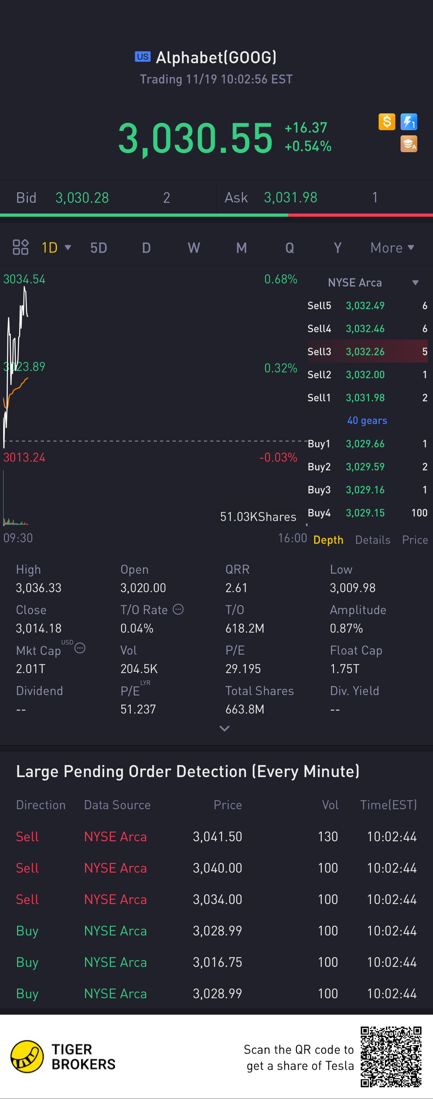
Task: Tap the bid/ask ratio bar
Action: 216,215
